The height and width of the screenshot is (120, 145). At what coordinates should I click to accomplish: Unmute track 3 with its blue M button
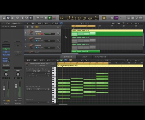37,41
